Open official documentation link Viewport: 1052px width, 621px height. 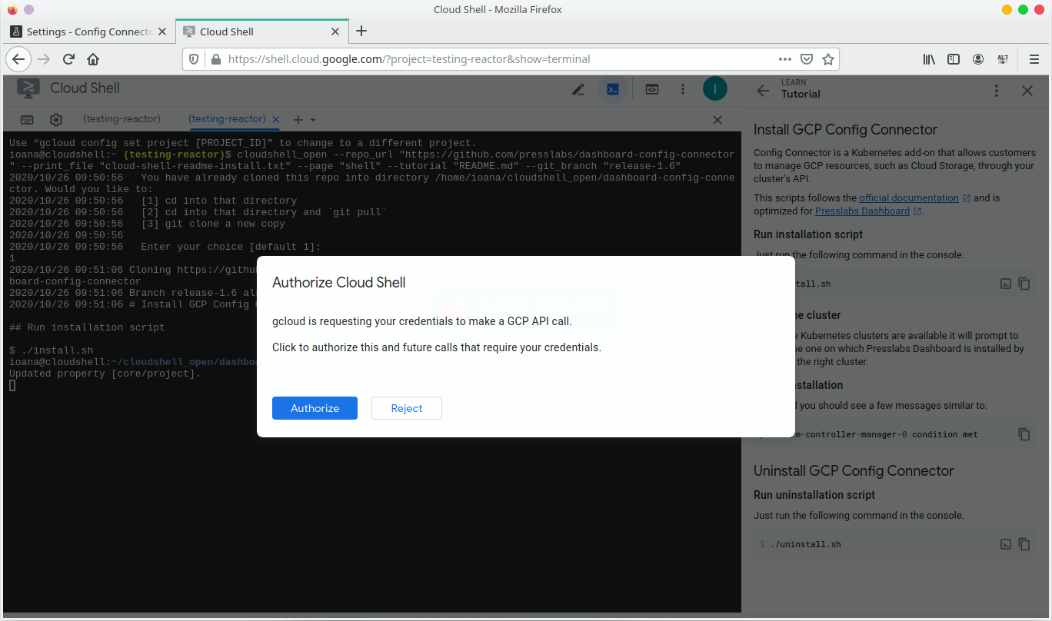(x=909, y=198)
